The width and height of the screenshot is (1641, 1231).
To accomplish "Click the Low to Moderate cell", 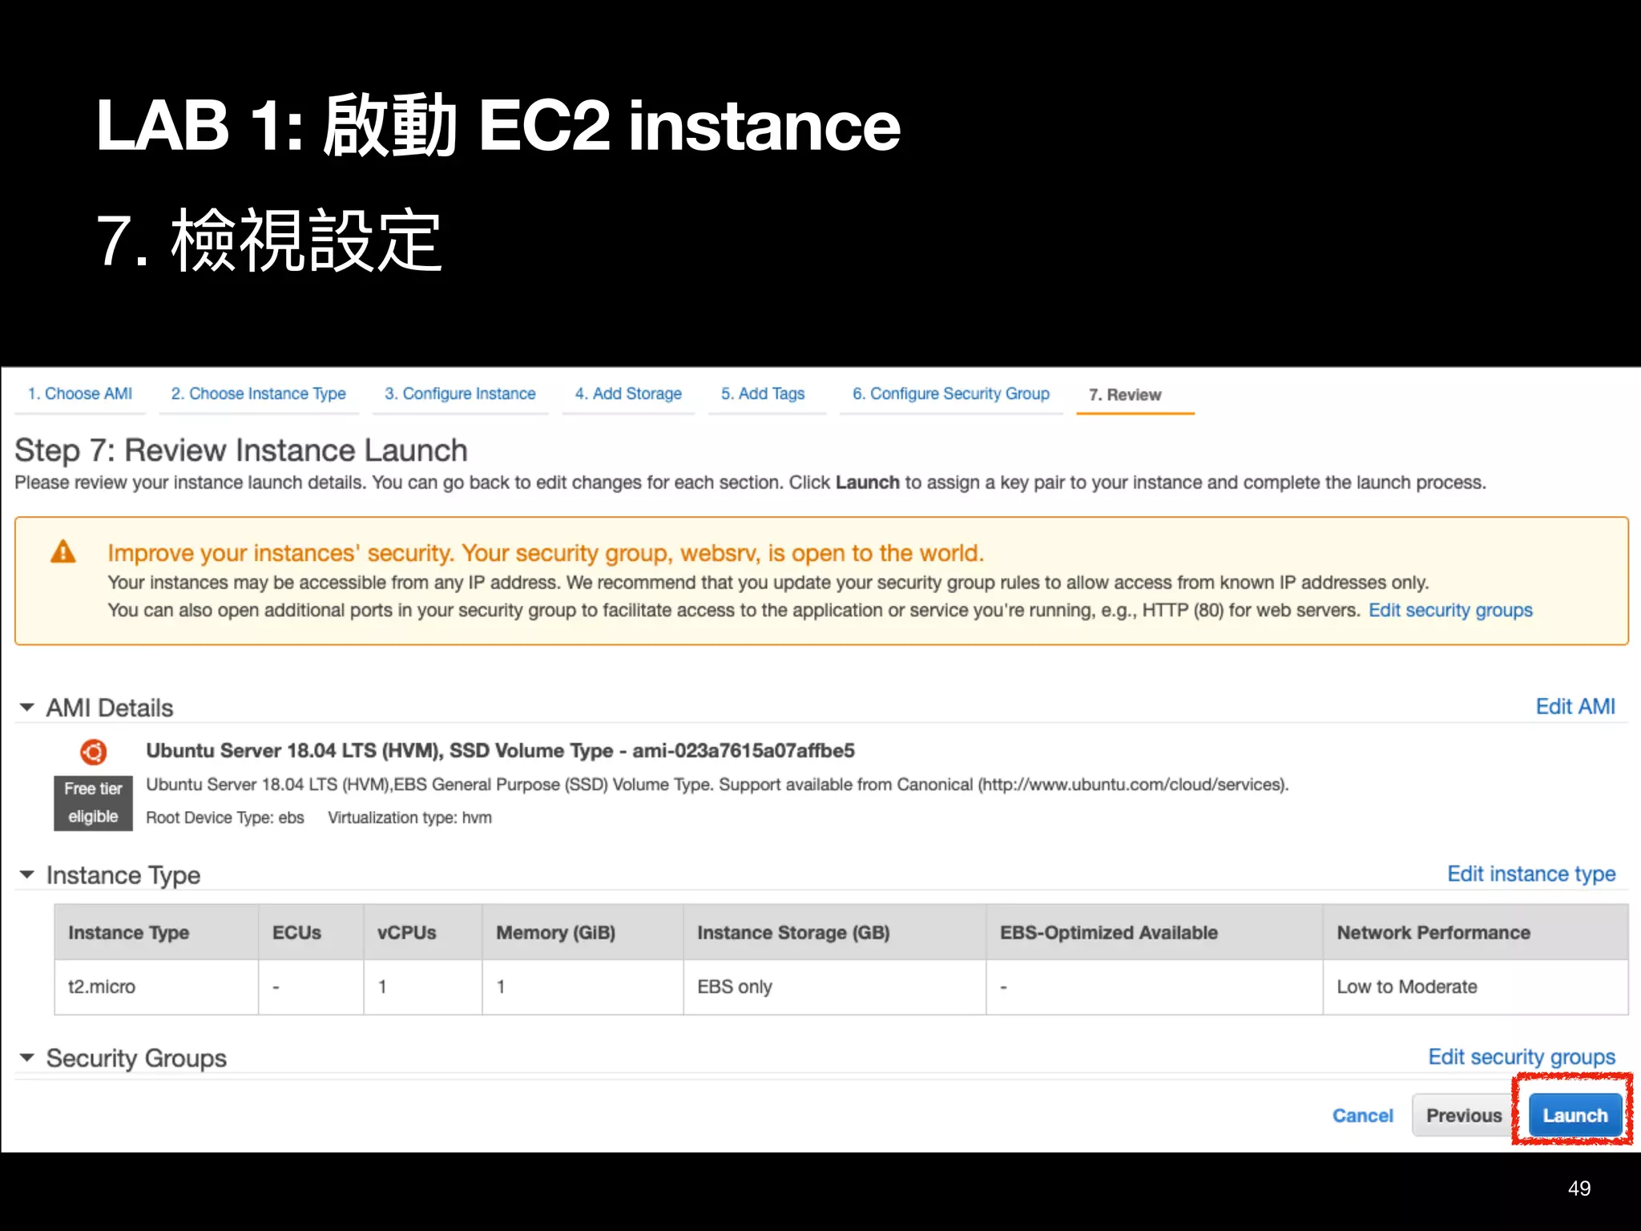I will point(1475,987).
